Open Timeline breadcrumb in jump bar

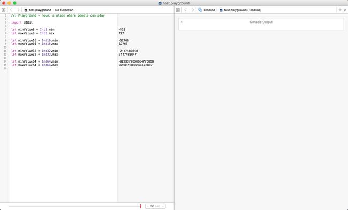coord(209,10)
